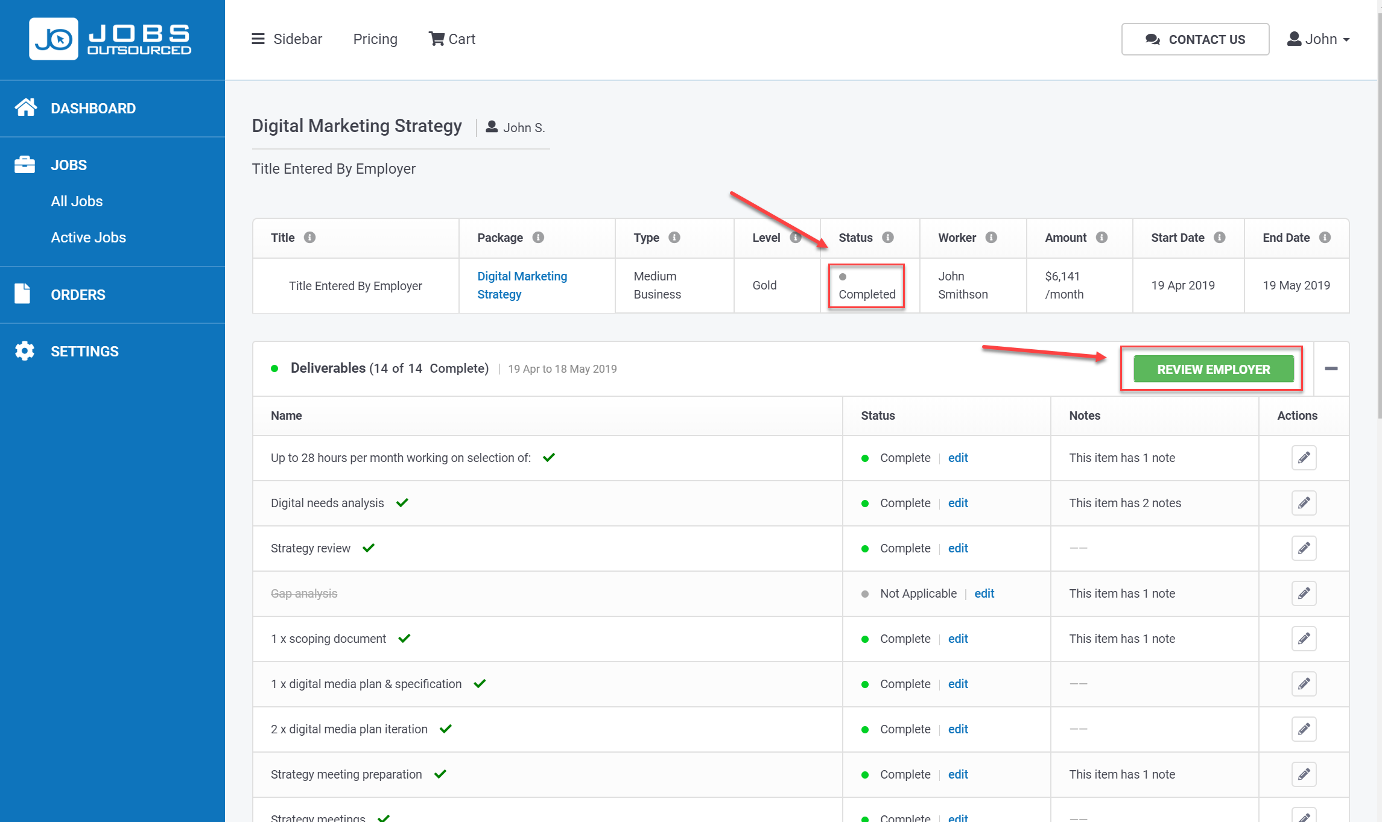Click the info icon beside Status header

(x=887, y=238)
